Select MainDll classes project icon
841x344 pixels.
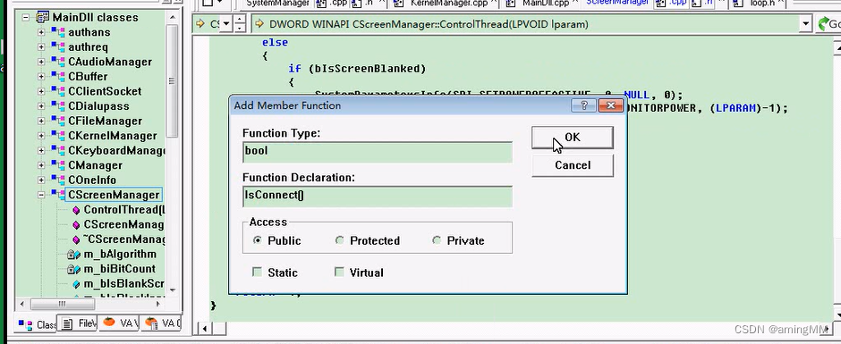pos(42,18)
